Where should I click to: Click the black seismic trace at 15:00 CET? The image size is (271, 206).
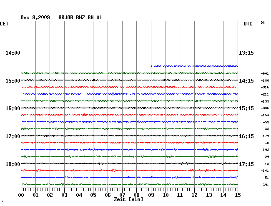tap(129, 80)
